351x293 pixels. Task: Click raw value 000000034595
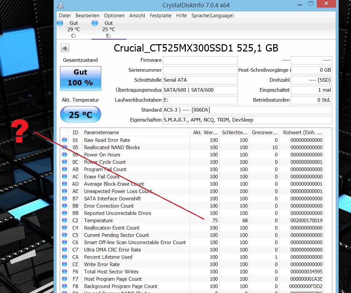[306, 271]
